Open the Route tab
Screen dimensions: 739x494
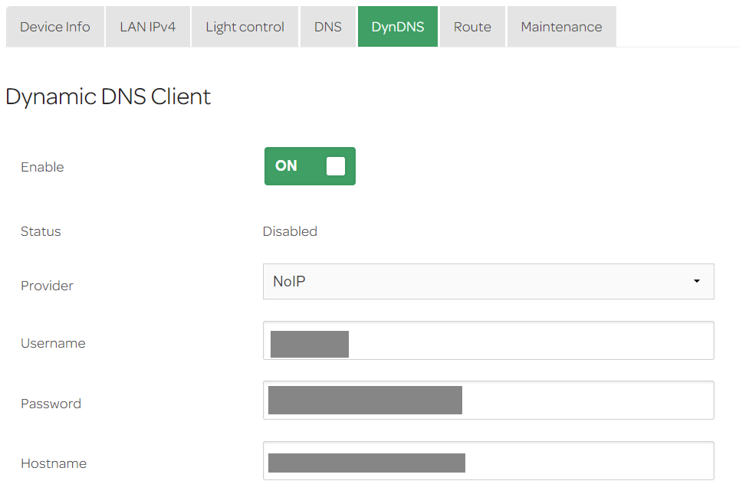[x=472, y=27]
